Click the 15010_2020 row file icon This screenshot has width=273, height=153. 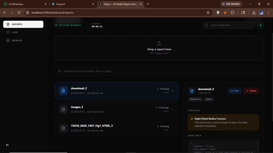pos(63,128)
